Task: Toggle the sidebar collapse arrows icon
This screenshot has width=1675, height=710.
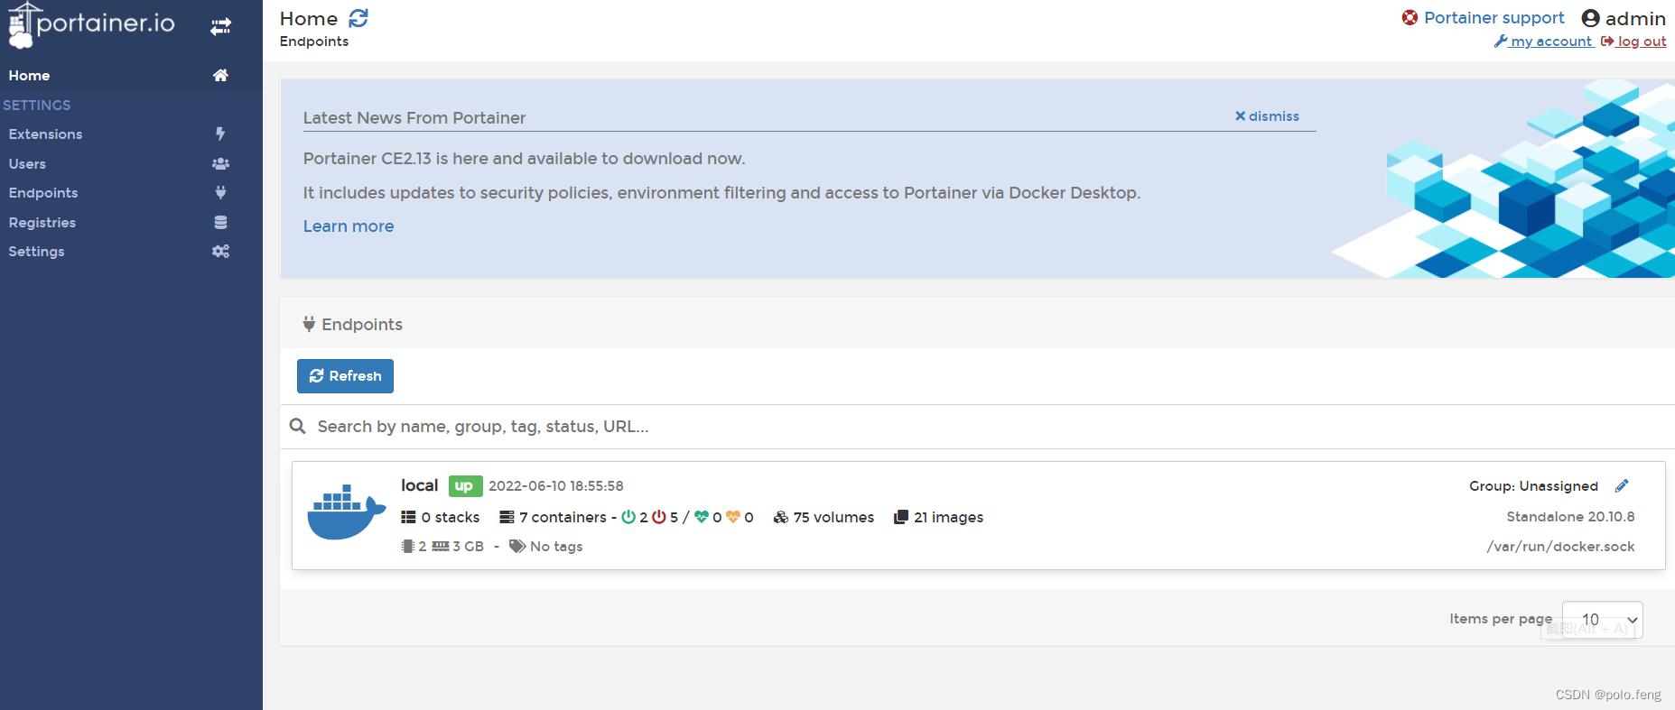Action: (x=220, y=27)
